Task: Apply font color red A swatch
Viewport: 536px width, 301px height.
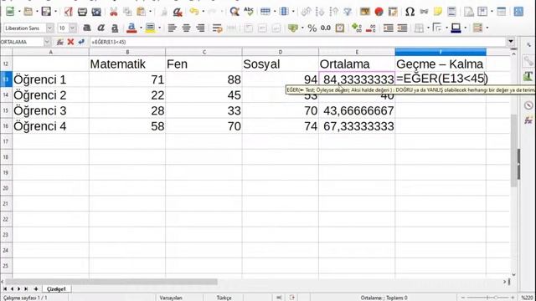Action: [x=131, y=28]
